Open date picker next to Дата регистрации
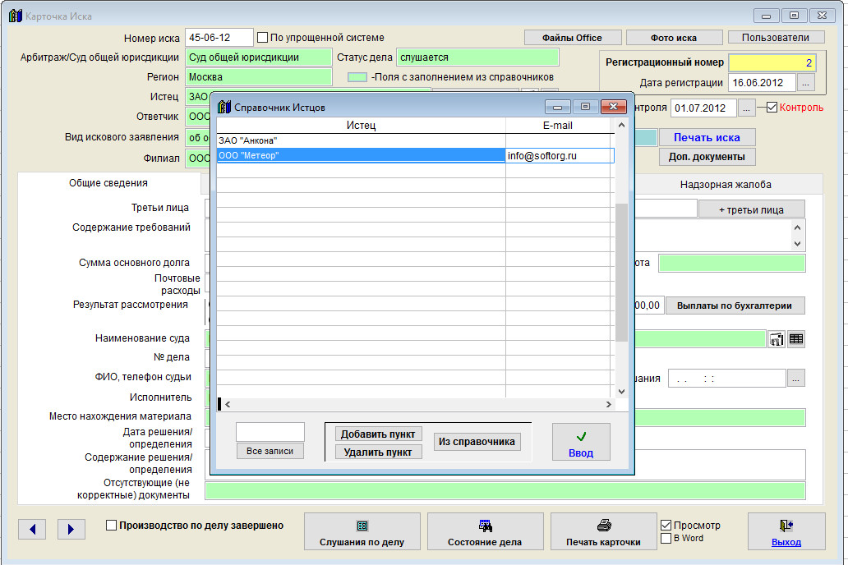Viewport: 848px width, 565px height. coord(805,83)
